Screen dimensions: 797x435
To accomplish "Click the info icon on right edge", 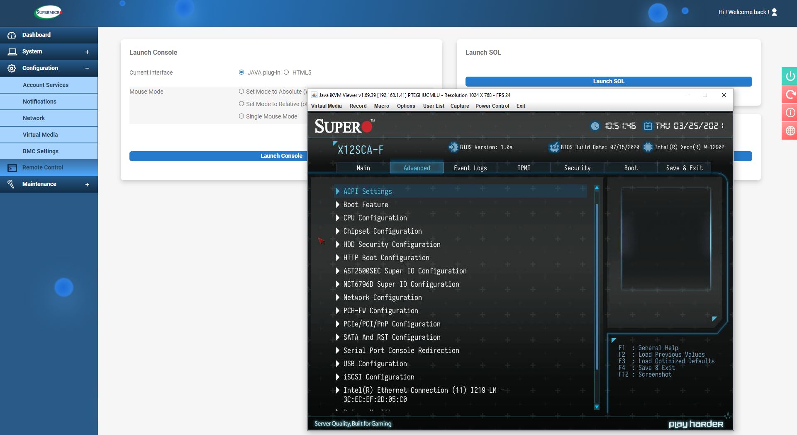I will click(790, 113).
